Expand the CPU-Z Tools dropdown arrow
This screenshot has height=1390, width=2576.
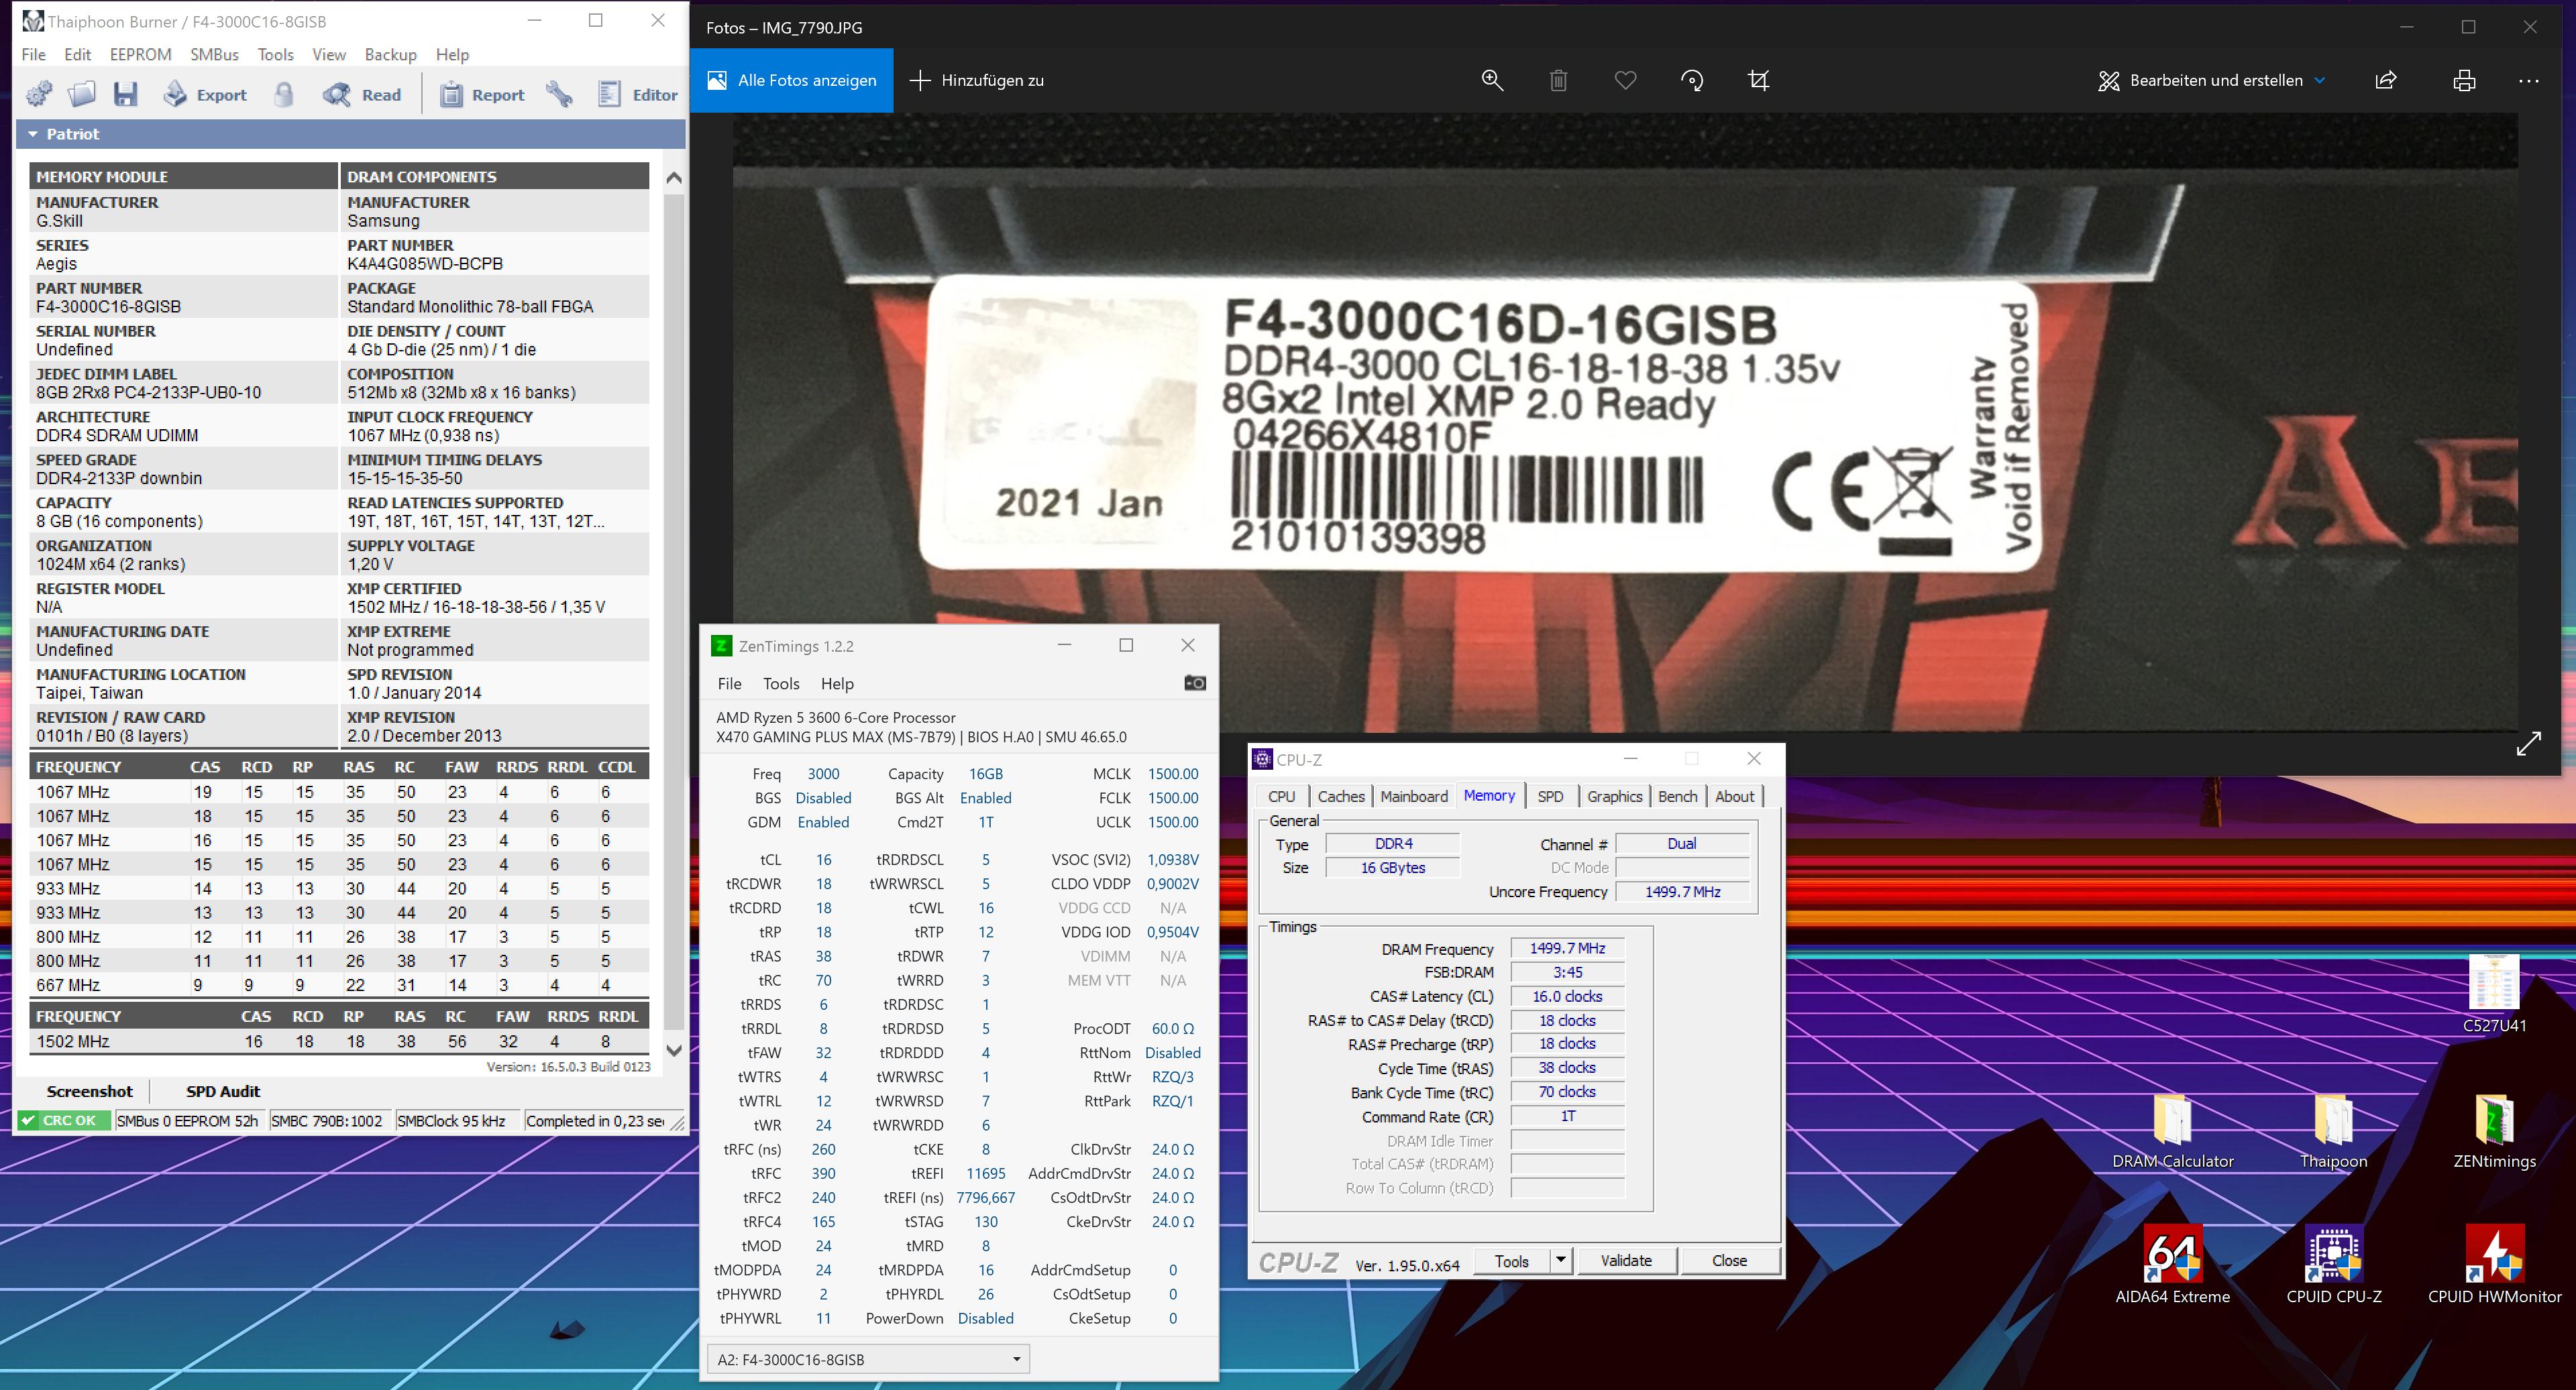pos(1560,1260)
